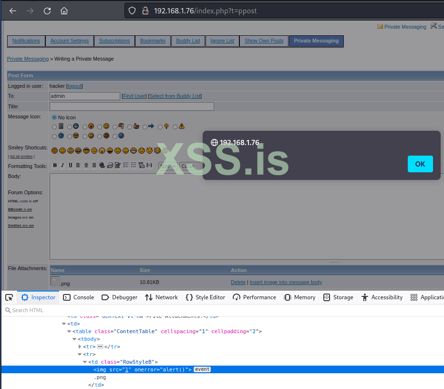Insert an email address tag
The width and height of the screenshot is (444, 389).
[110, 166]
